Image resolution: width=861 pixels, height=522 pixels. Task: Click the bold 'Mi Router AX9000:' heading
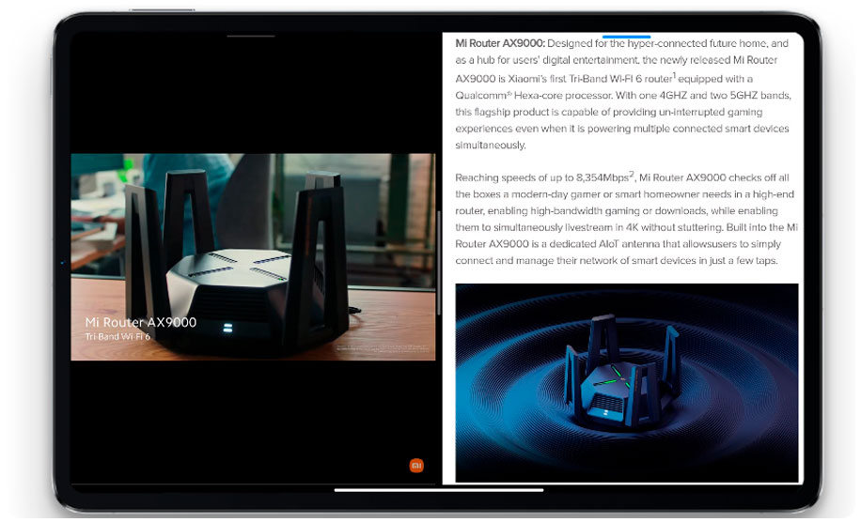(x=500, y=43)
